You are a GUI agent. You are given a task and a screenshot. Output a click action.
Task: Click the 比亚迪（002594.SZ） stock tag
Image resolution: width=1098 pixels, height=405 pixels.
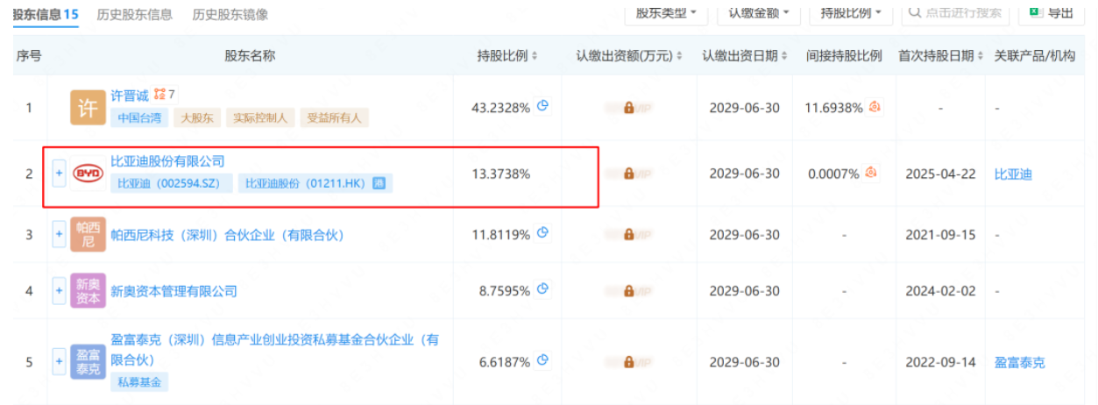pyautogui.click(x=172, y=184)
